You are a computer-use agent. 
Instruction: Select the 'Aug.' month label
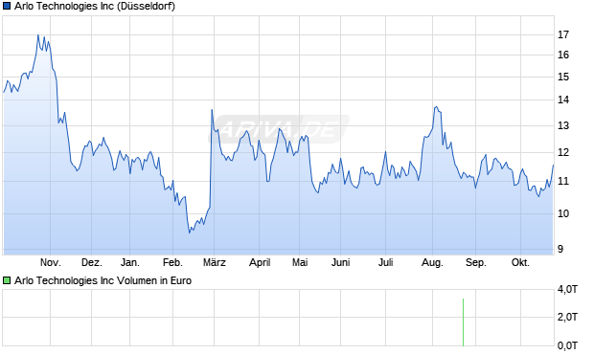coord(432,262)
